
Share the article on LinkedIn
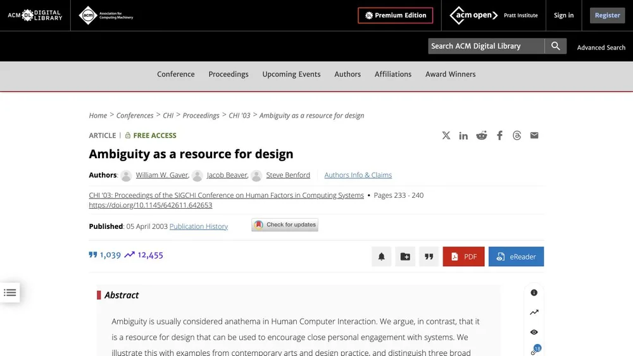click(463, 135)
